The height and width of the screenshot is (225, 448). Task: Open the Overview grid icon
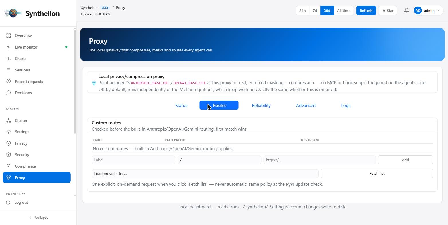pyautogui.click(x=9, y=36)
